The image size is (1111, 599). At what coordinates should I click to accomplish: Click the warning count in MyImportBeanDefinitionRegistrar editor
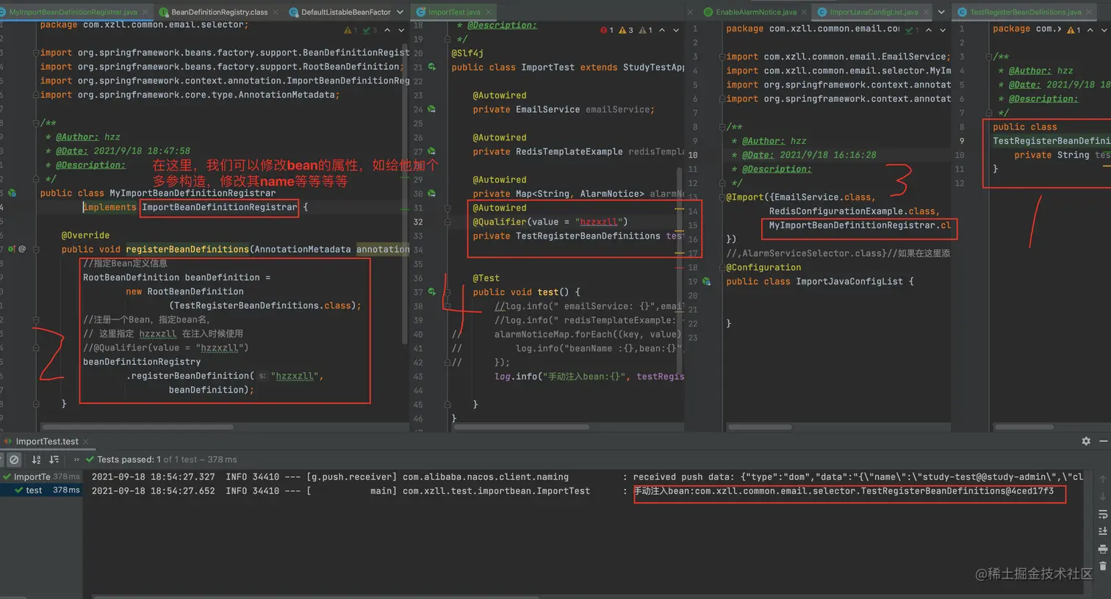coord(350,30)
